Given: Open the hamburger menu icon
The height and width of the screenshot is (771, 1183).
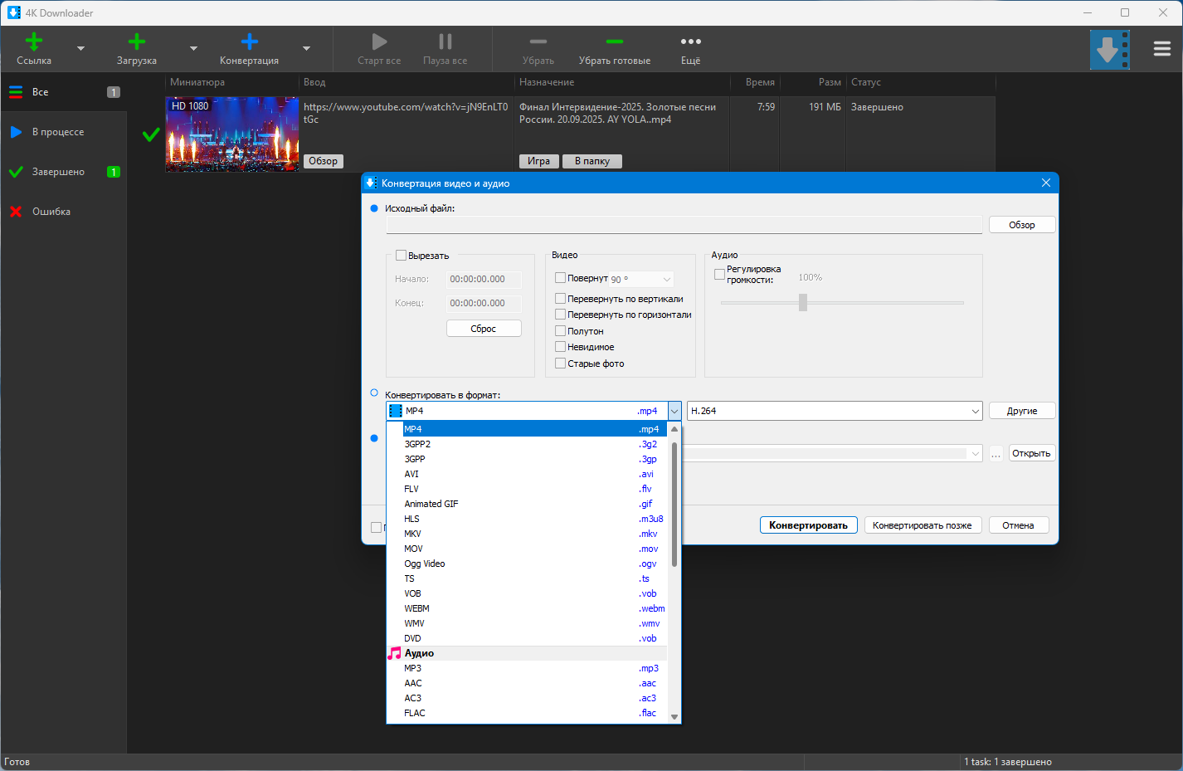Looking at the screenshot, I should coord(1161,49).
